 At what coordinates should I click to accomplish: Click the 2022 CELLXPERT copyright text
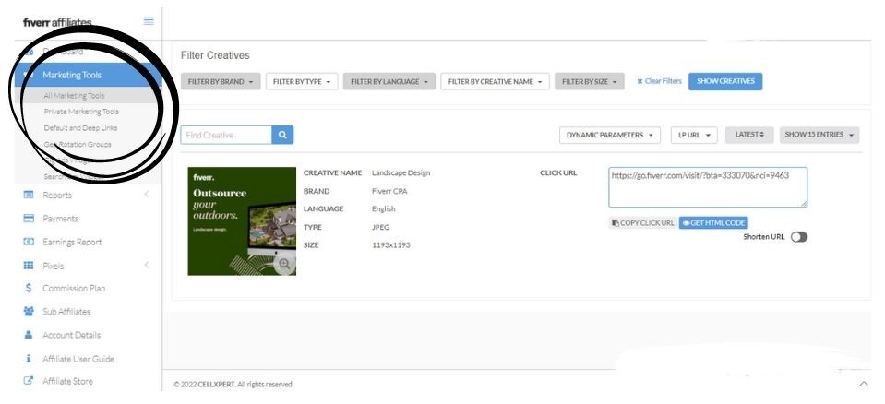coord(233,385)
